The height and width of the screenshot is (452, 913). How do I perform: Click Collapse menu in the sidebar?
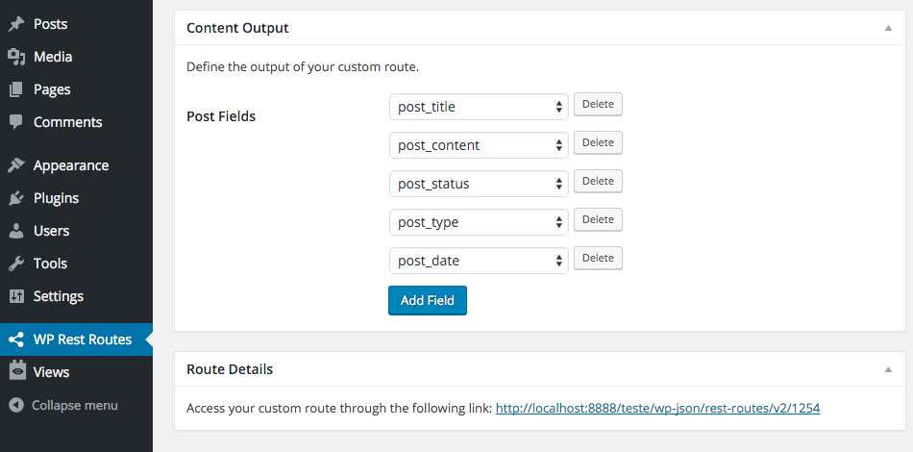tap(74, 405)
